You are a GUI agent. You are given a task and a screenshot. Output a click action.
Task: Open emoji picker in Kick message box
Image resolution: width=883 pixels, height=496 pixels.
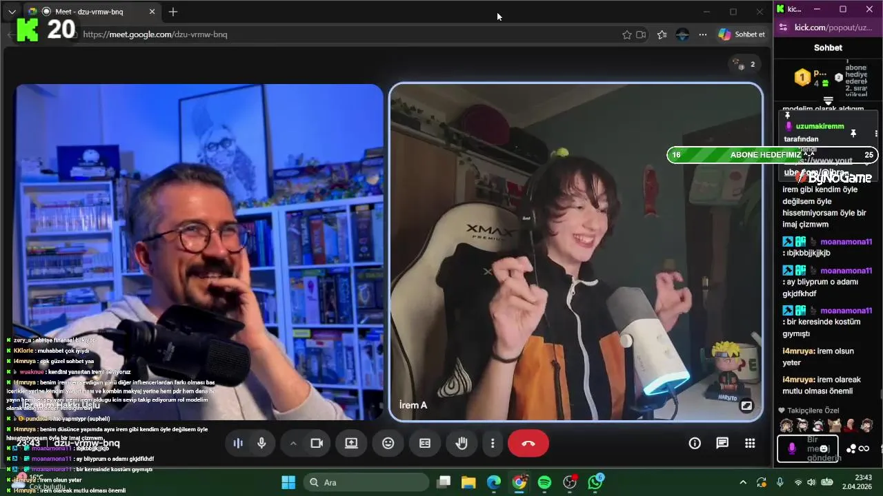824,448
